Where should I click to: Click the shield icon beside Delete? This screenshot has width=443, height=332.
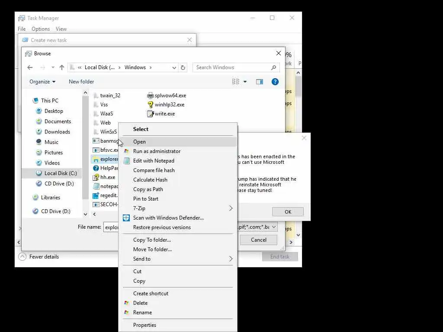point(126,303)
